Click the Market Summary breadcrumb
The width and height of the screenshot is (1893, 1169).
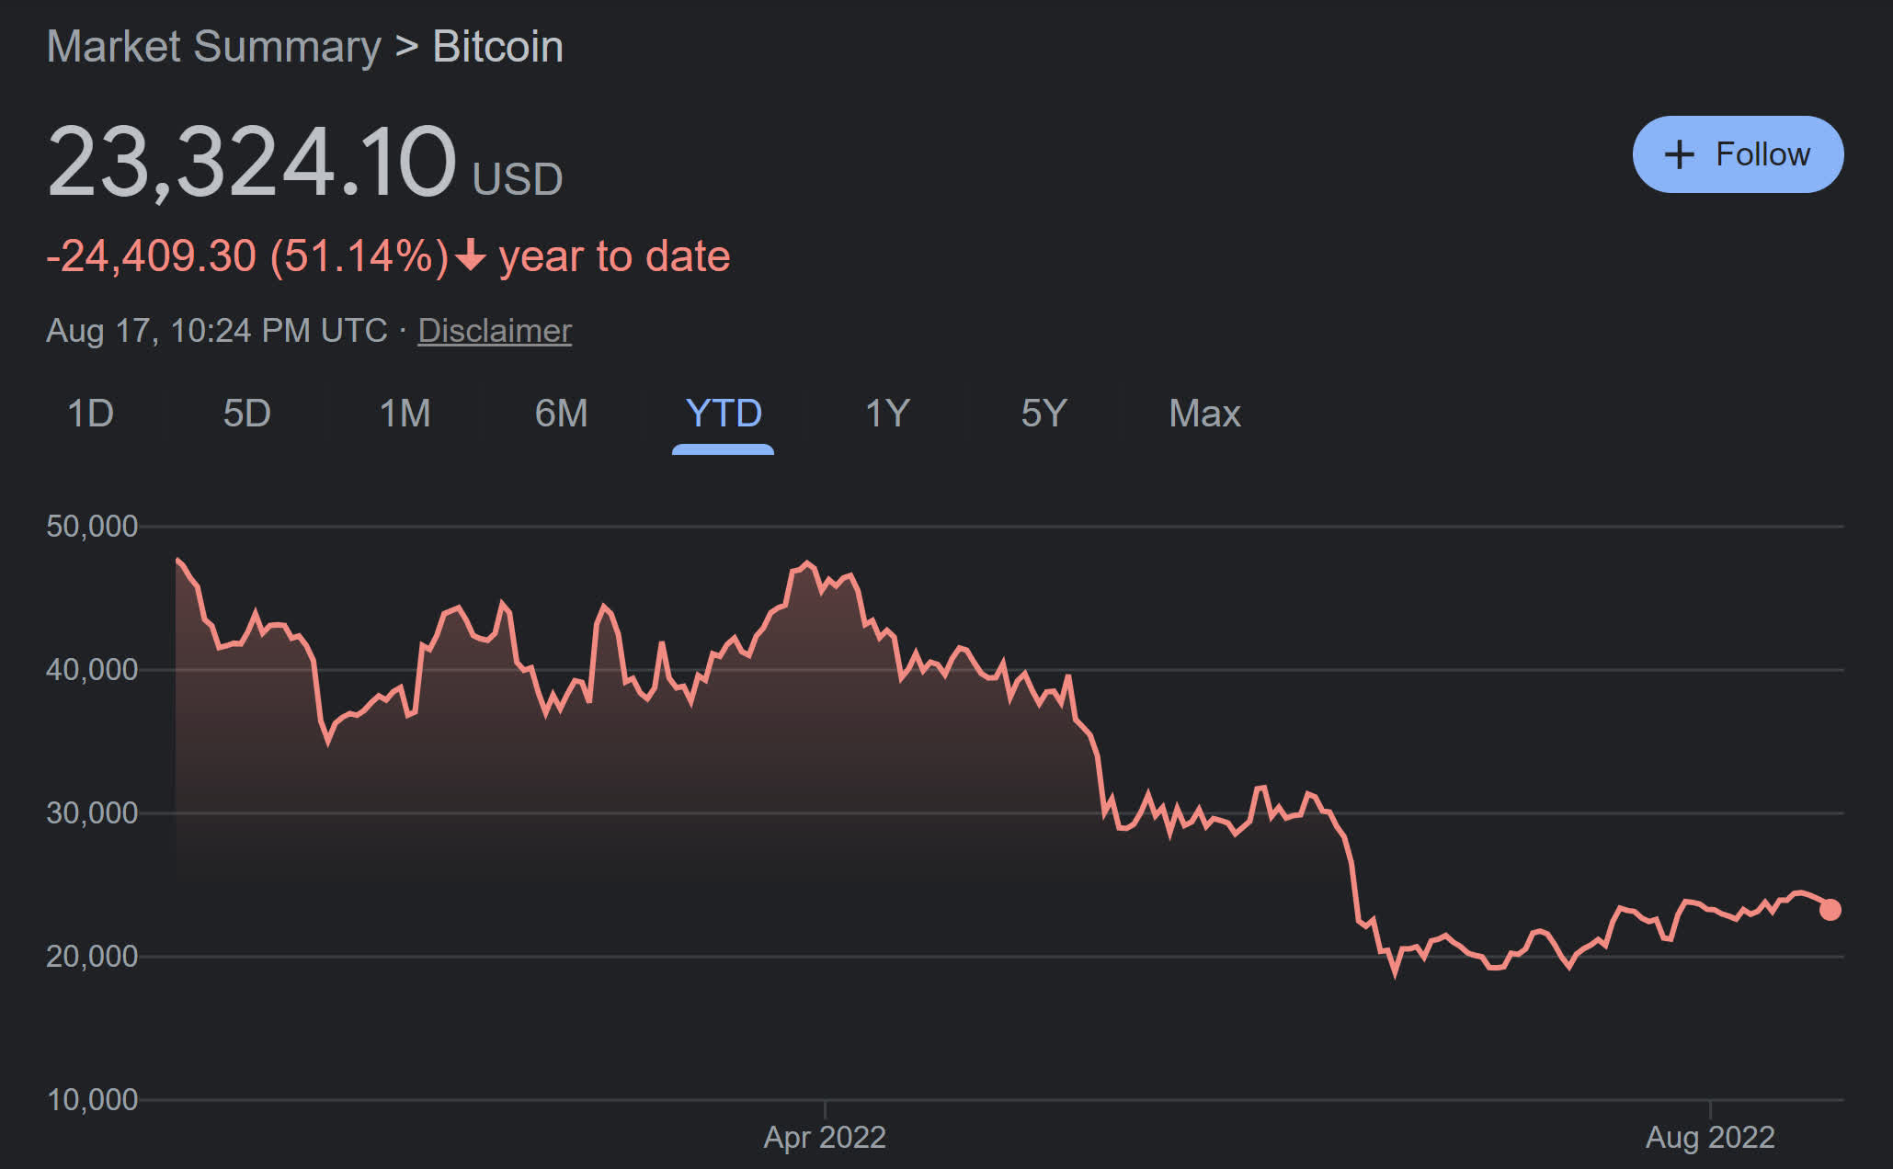coord(213,47)
